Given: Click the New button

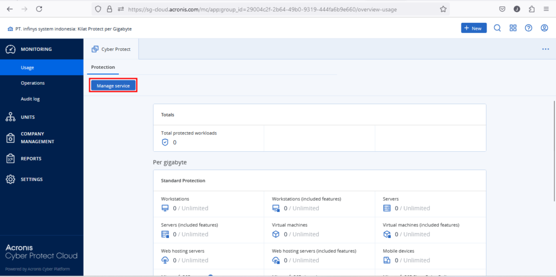Looking at the screenshot, I should pyautogui.click(x=473, y=28).
